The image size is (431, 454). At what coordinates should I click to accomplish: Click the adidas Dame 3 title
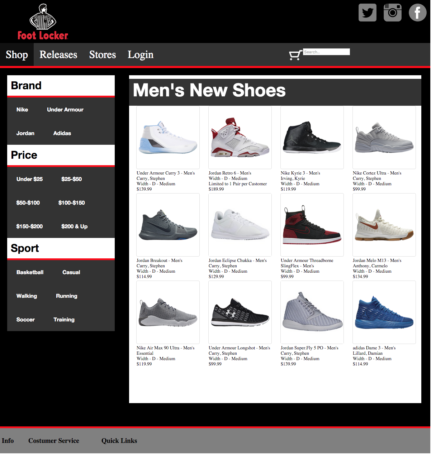coord(374,348)
